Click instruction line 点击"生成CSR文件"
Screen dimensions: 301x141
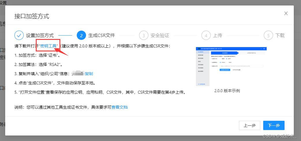tap(55, 83)
